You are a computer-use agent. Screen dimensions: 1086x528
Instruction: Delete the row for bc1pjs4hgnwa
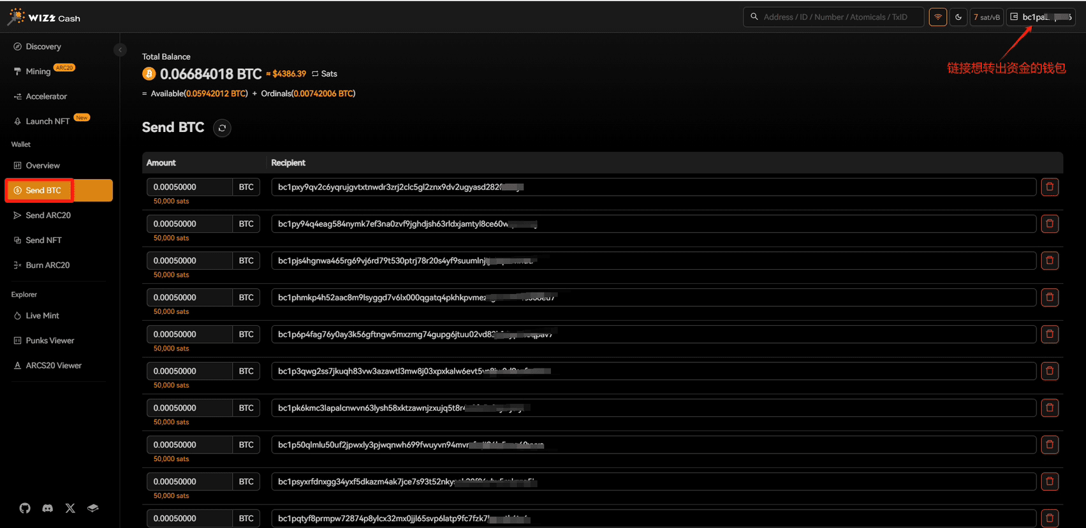pos(1050,260)
